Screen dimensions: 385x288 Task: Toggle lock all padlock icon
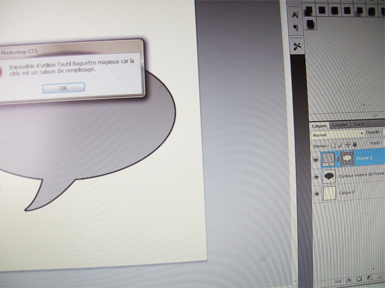(355, 144)
